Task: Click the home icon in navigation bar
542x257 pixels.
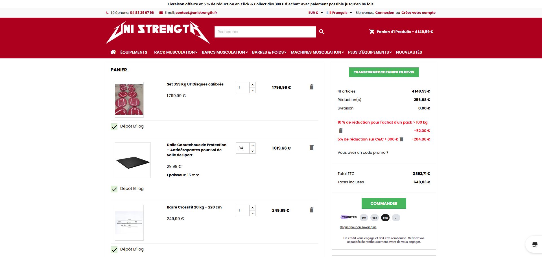Action: click(x=113, y=52)
